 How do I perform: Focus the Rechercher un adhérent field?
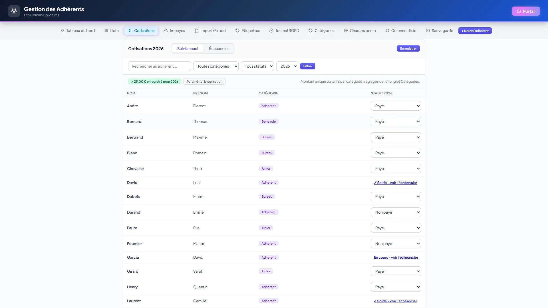(x=160, y=66)
